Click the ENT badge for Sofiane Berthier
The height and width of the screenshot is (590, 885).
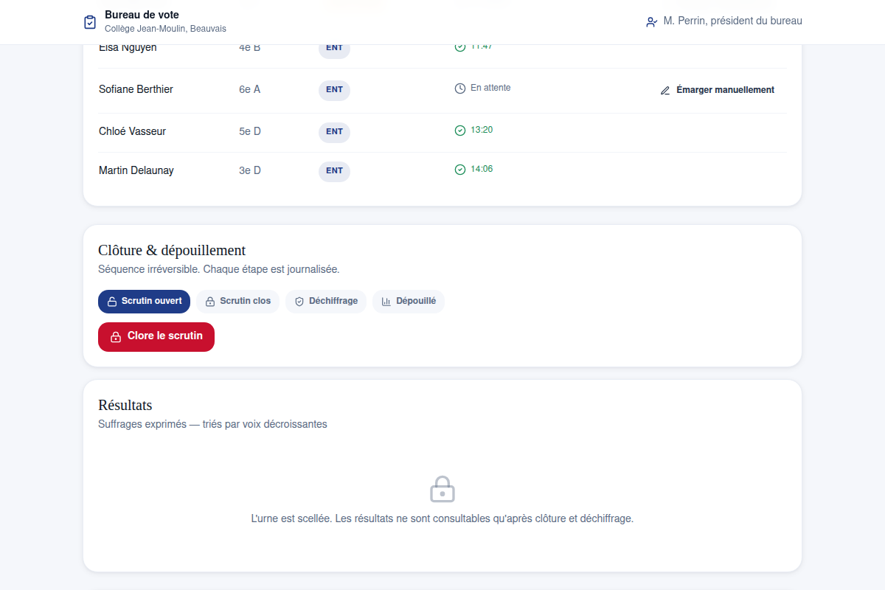[x=334, y=90]
